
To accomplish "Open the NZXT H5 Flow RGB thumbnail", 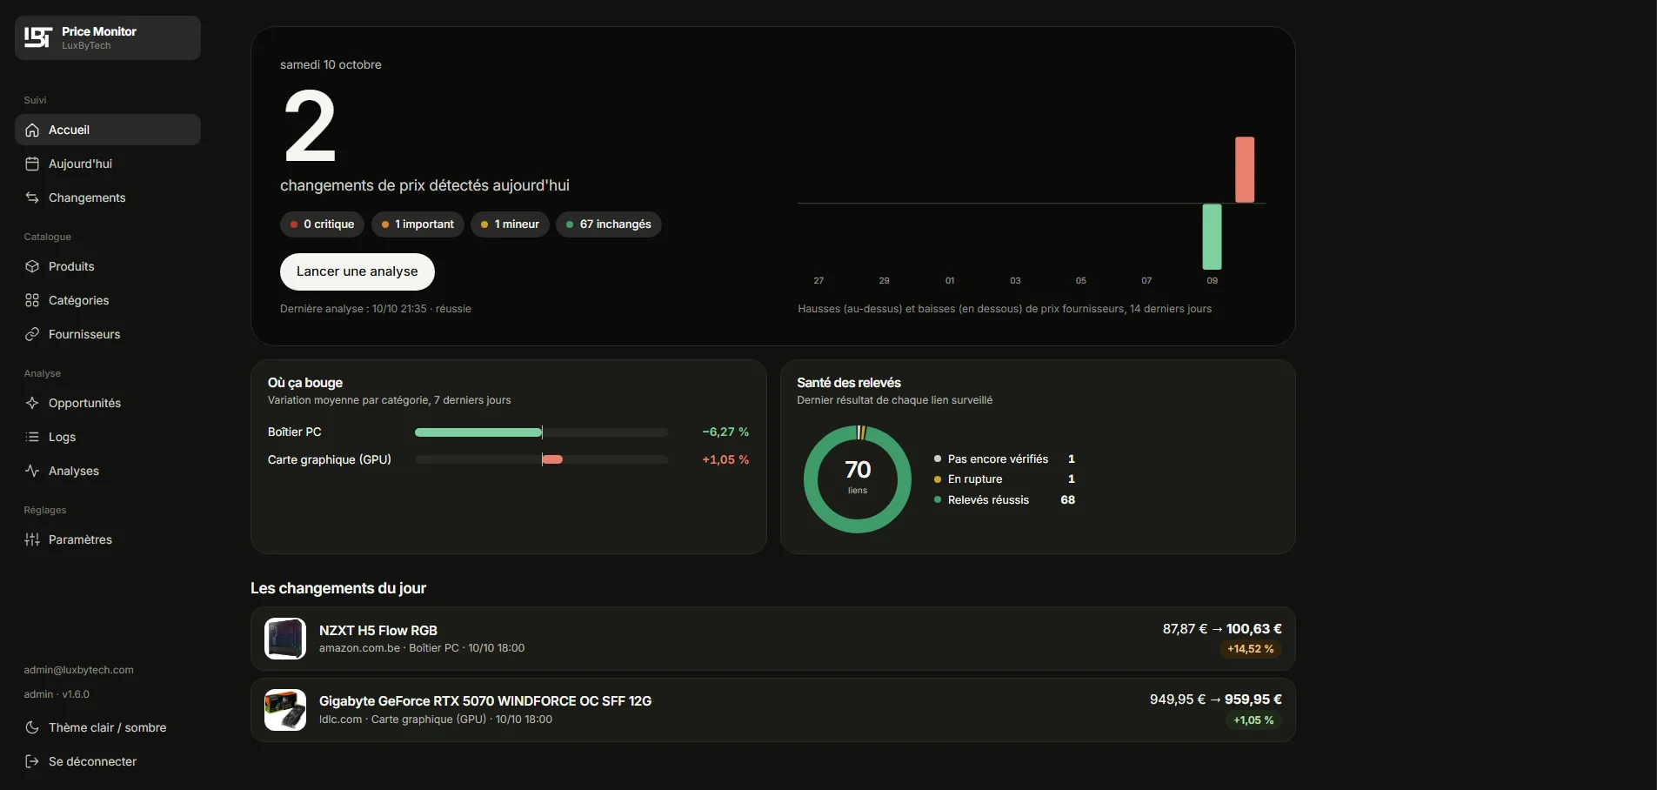I will 285,639.
